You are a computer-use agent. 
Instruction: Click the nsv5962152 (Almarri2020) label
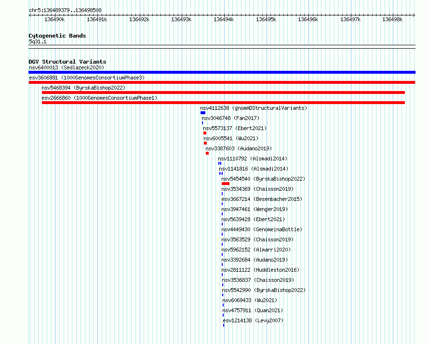[x=256, y=250]
